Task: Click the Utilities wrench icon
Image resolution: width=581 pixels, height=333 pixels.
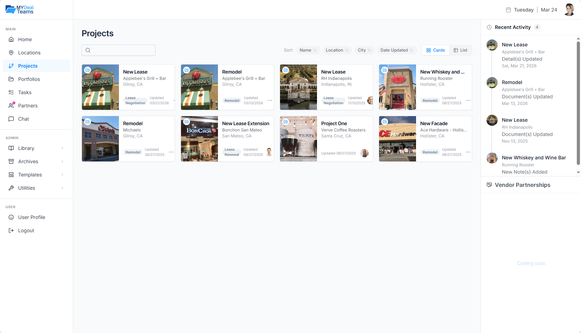Action: [11, 188]
